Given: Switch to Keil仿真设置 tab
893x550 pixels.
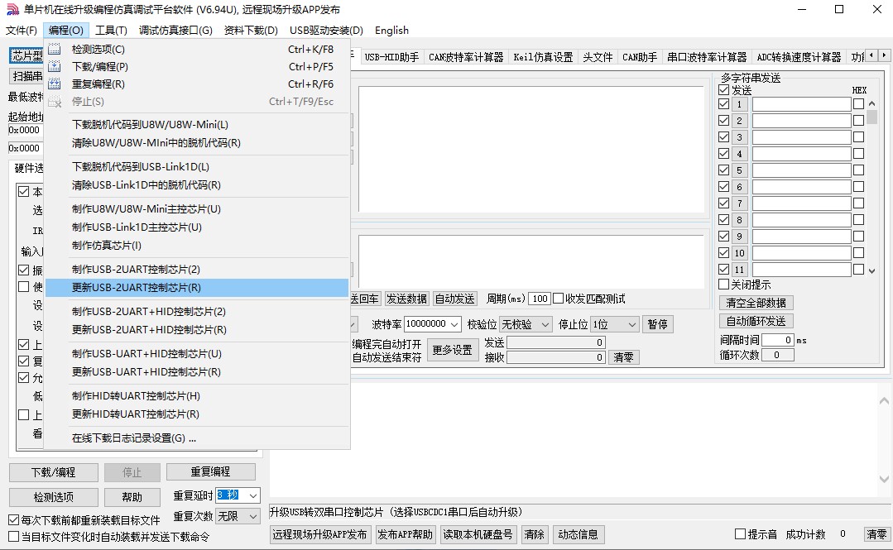Looking at the screenshot, I should [543, 57].
